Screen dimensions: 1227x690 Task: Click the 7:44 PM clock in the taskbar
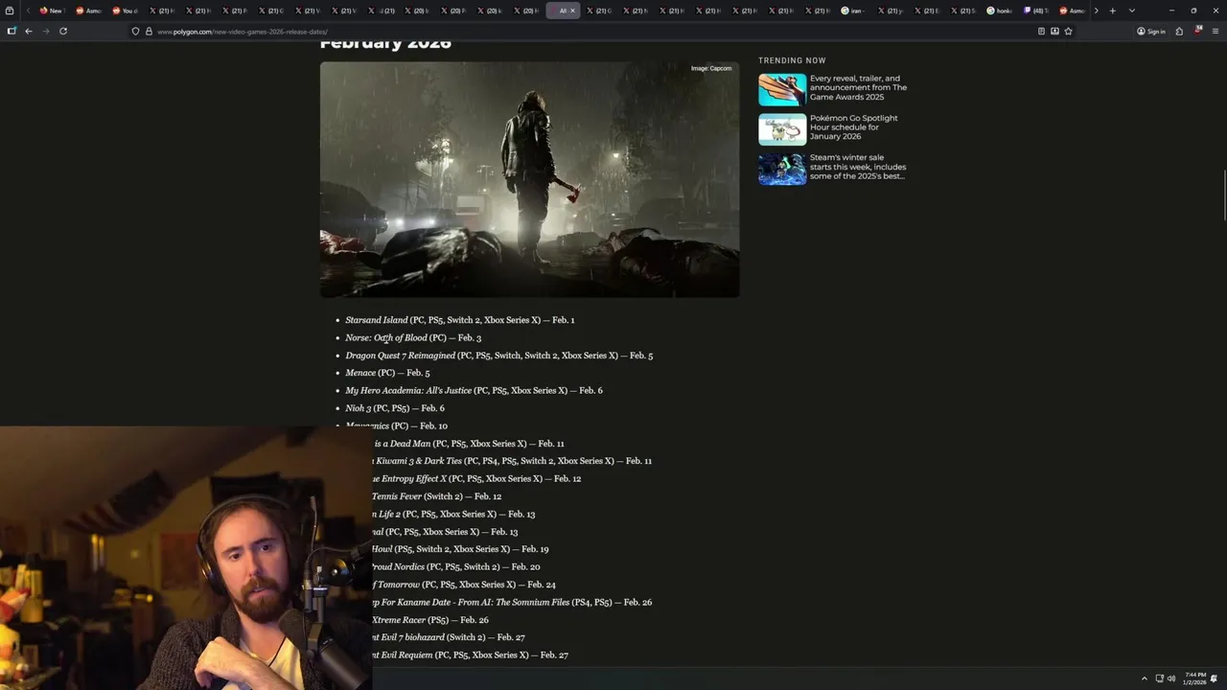[x=1194, y=678]
